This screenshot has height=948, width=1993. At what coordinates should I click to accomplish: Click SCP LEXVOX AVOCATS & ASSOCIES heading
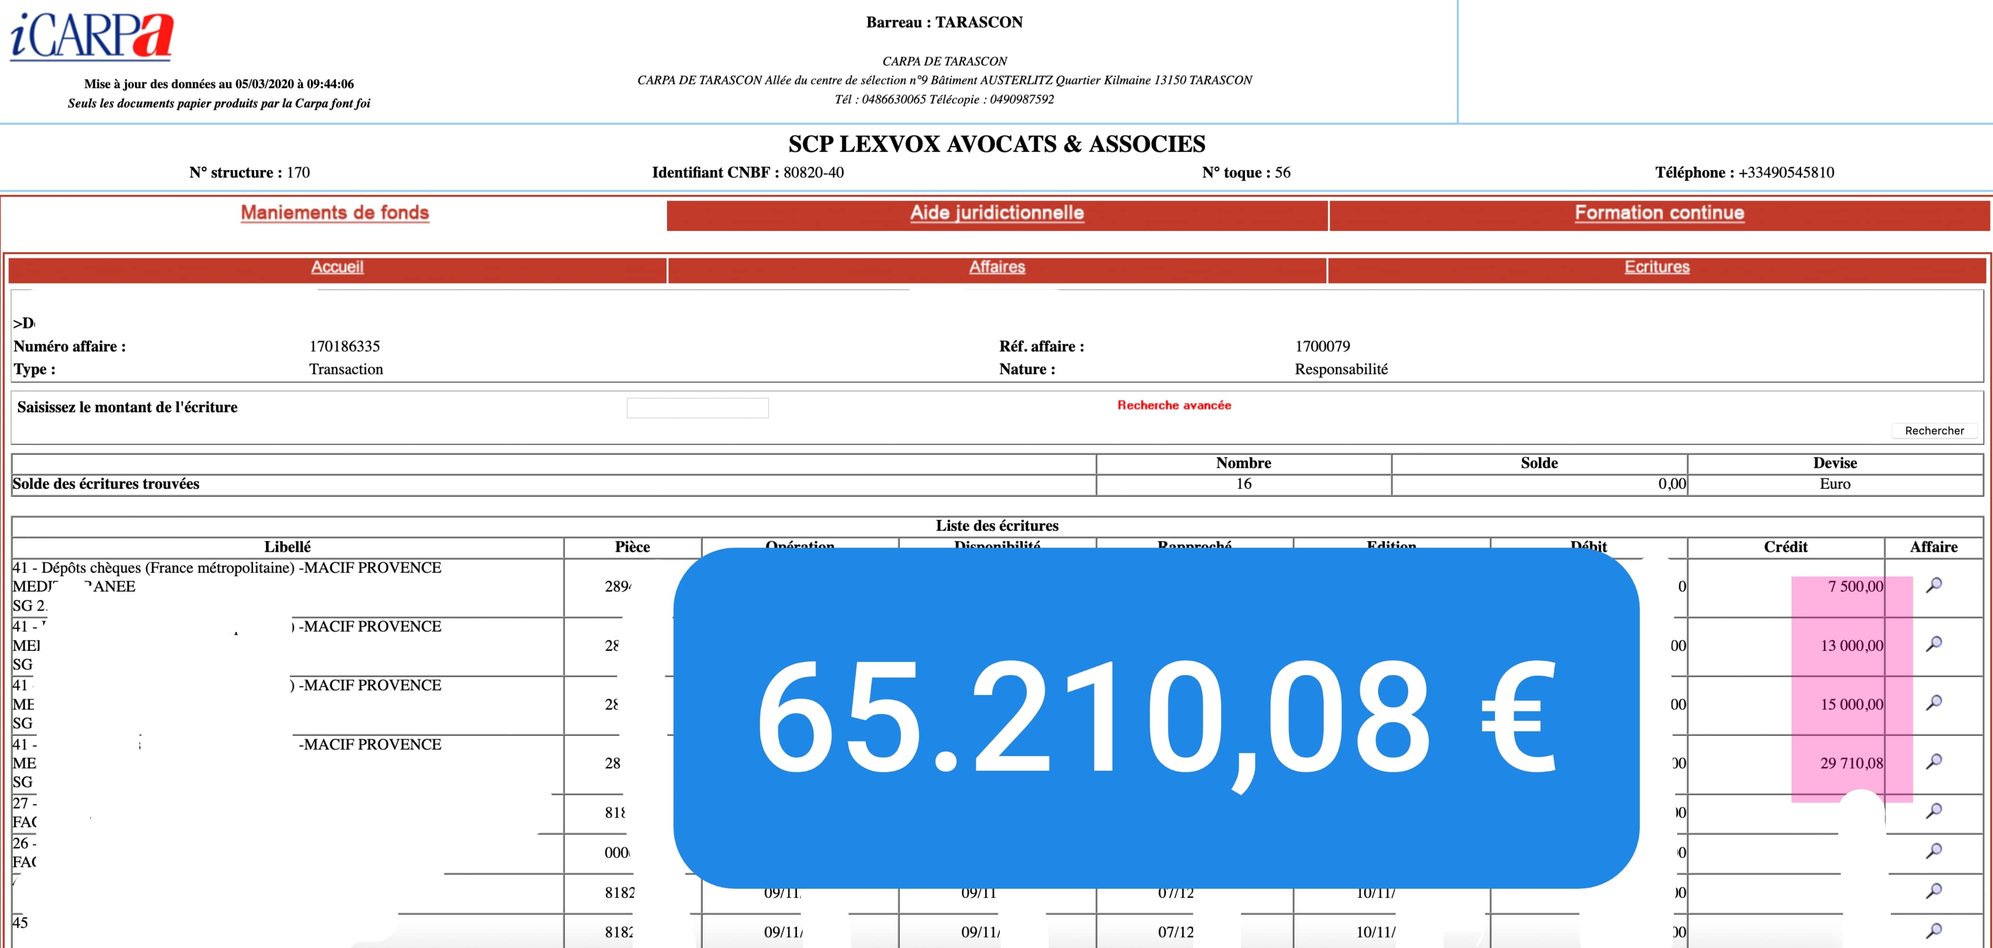(996, 144)
